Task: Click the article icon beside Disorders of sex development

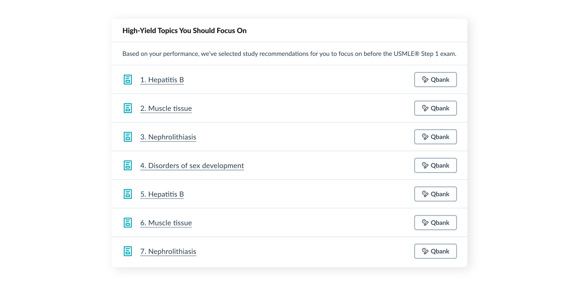Action: tap(128, 165)
